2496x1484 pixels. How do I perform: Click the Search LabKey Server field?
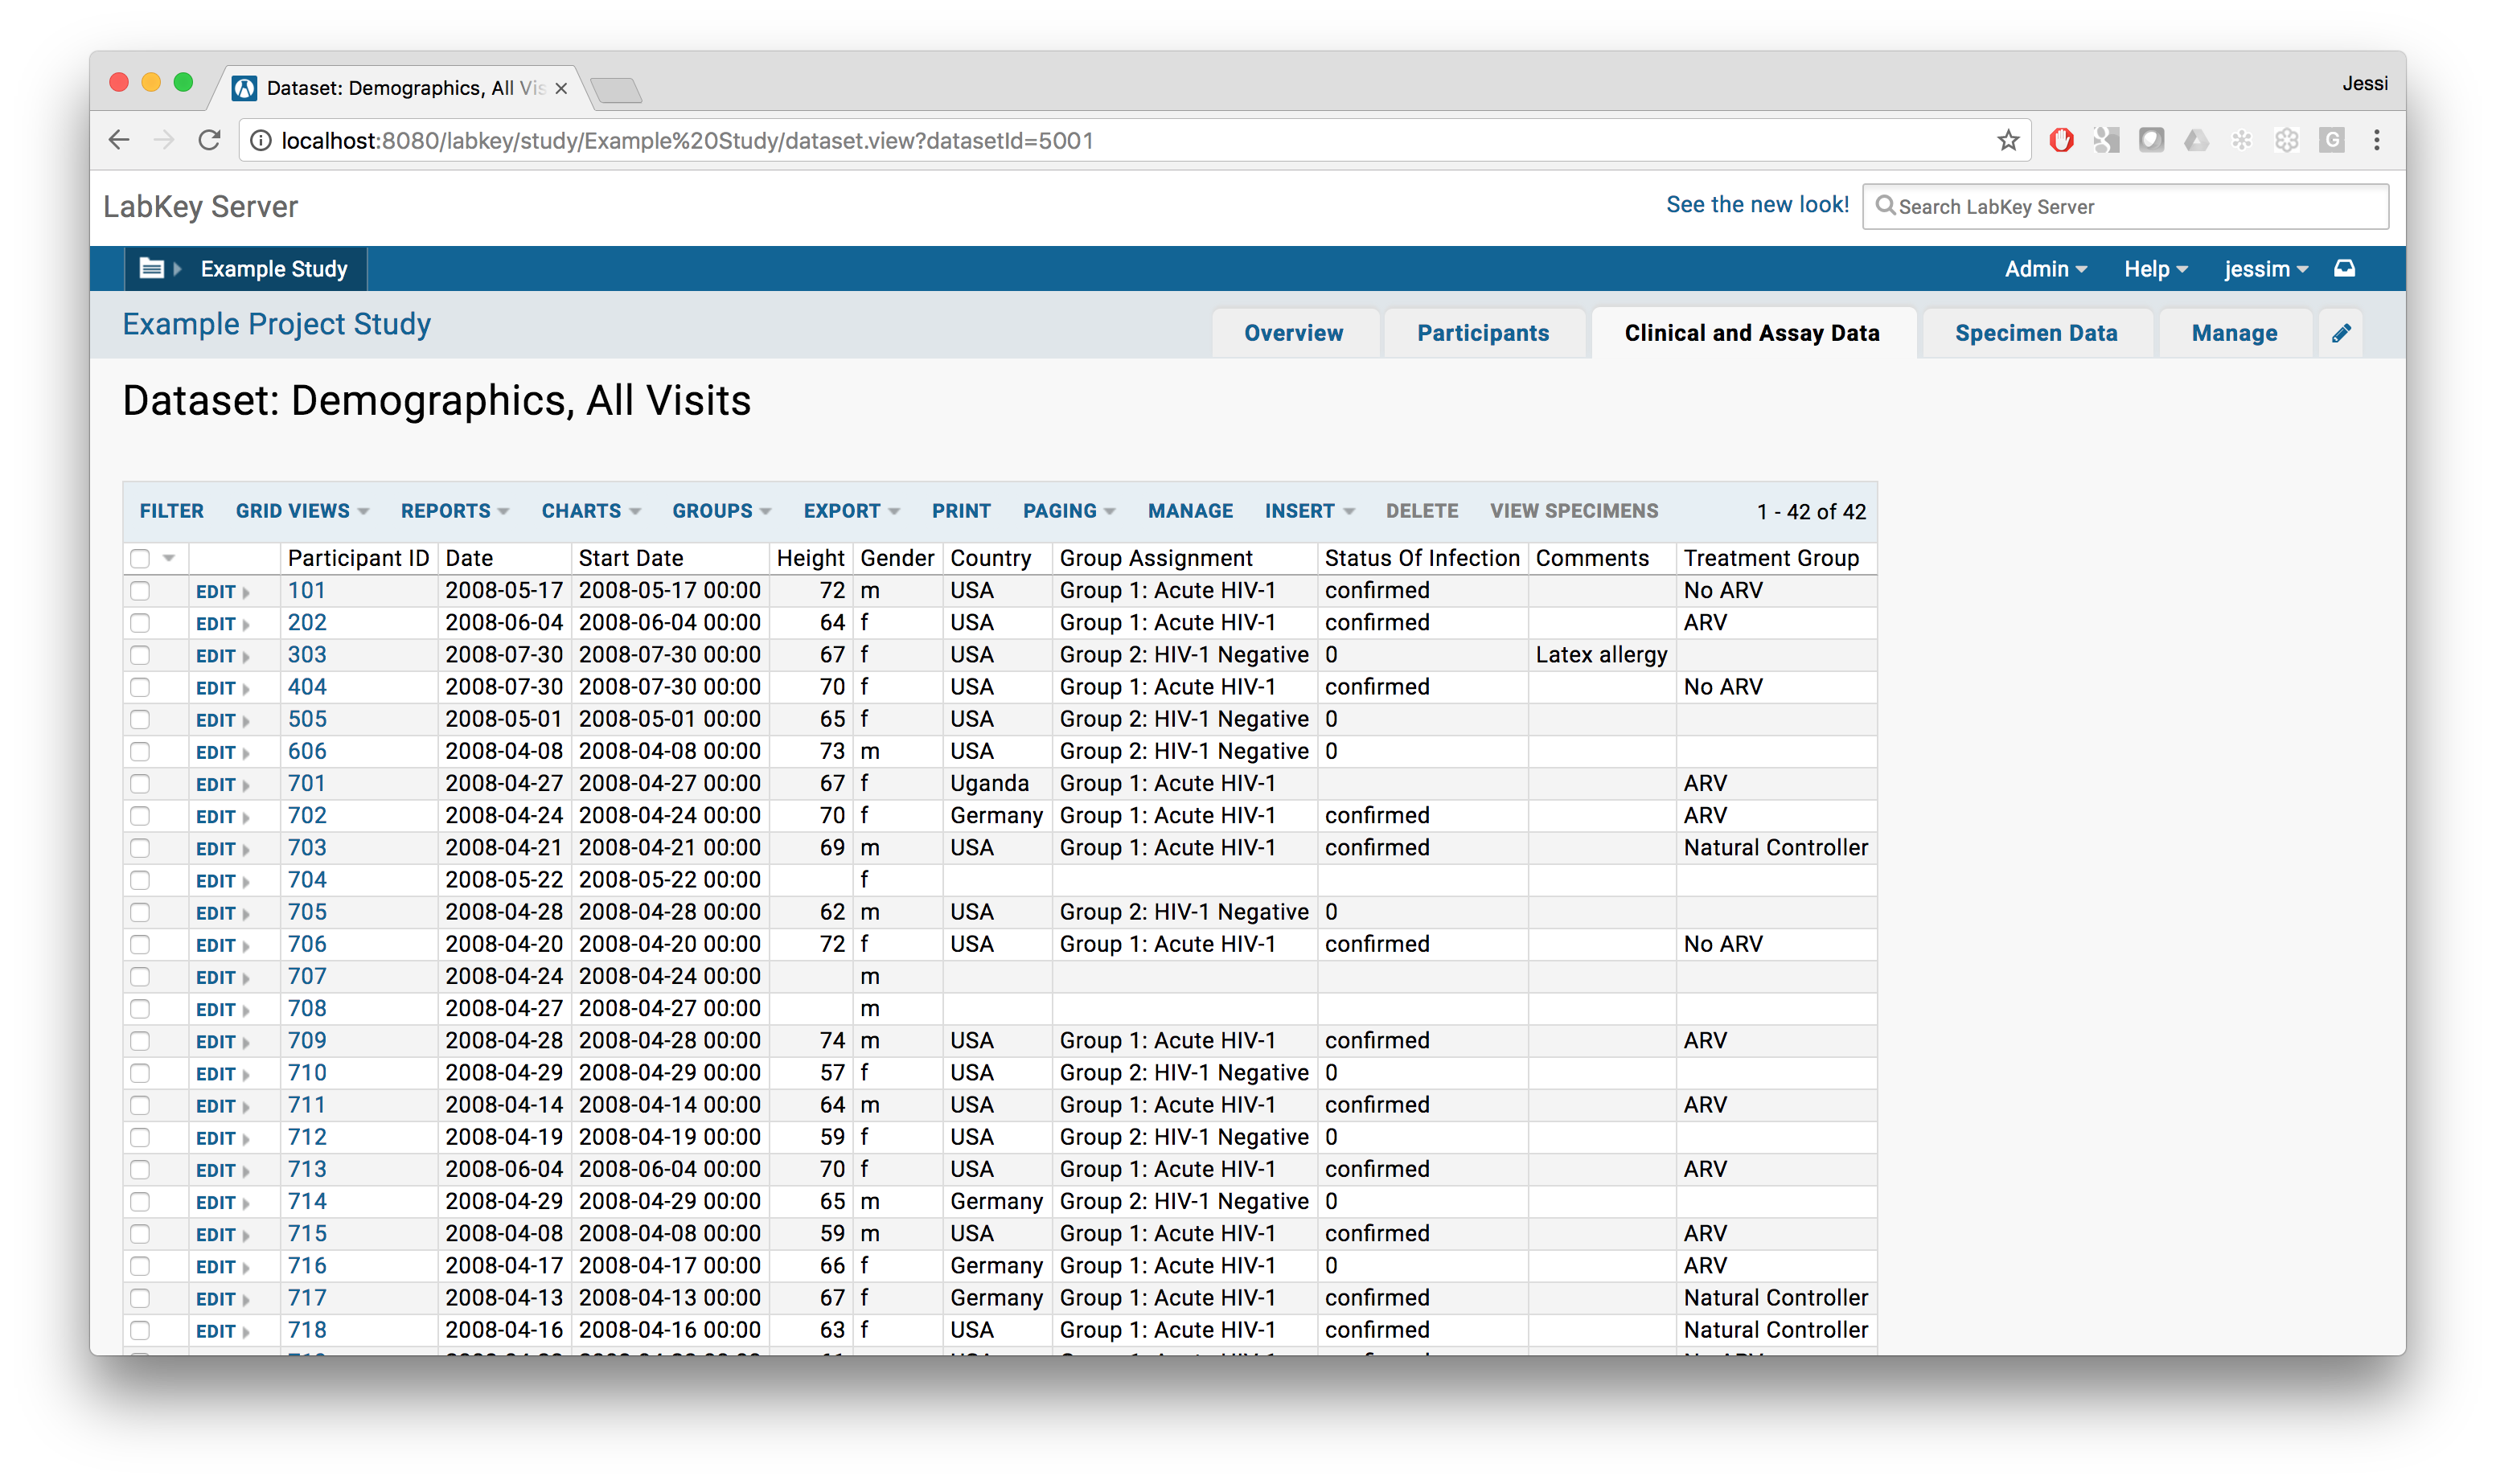pos(2125,206)
